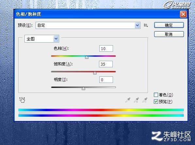Uncheck the 预览 preview checkbox
This screenshot has width=195, height=145.
(x=156, y=102)
